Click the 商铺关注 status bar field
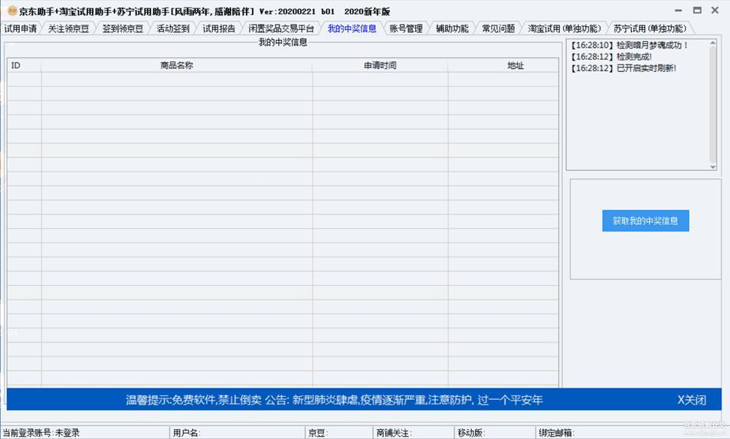Viewport: 730px width, 439px height. 414,433
